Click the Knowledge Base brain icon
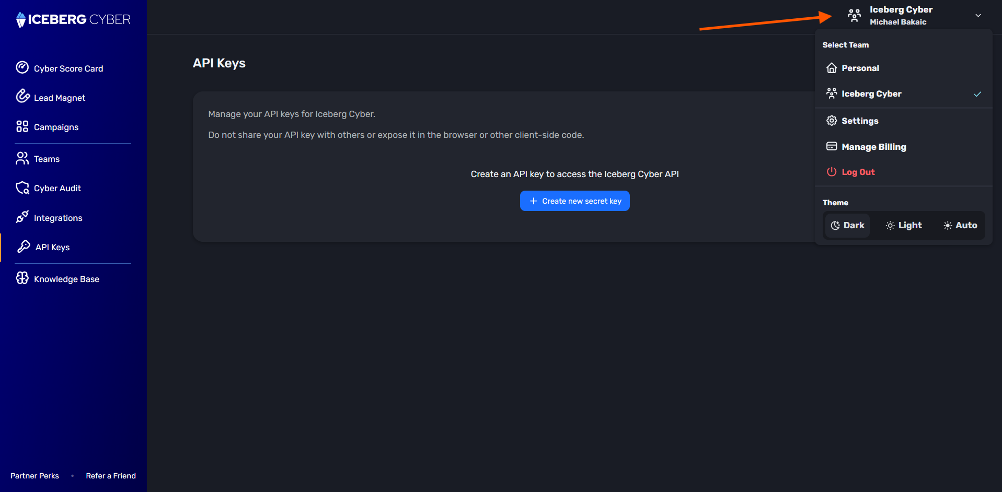 pyautogui.click(x=22, y=278)
